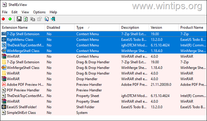Image resolution: width=207 pixels, height=121 pixels.
Task: Open the Options menu
Action: click(x=39, y=12)
